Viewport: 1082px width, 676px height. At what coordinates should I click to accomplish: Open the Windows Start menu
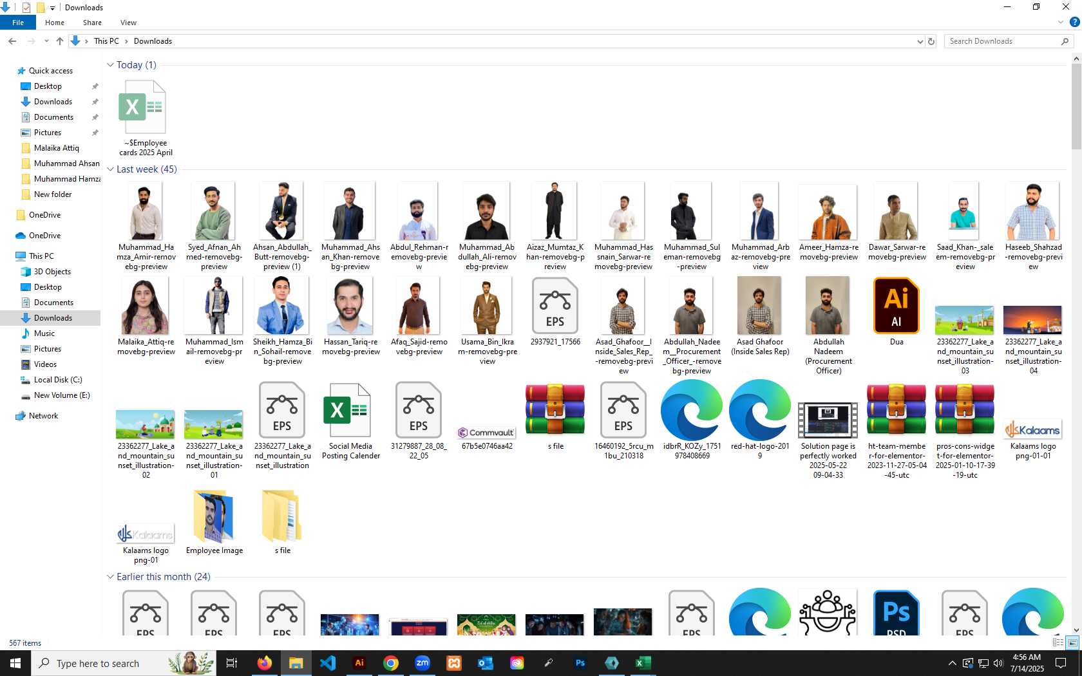click(x=15, y=663)
